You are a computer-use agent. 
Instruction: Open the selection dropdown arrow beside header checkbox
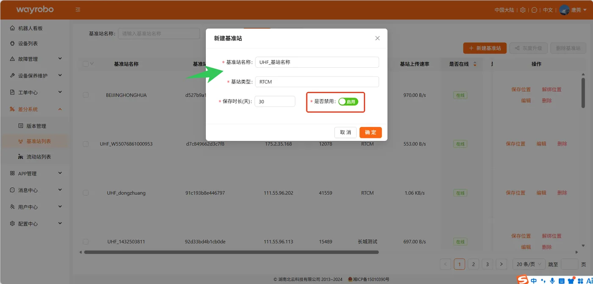tap(92, 64)
